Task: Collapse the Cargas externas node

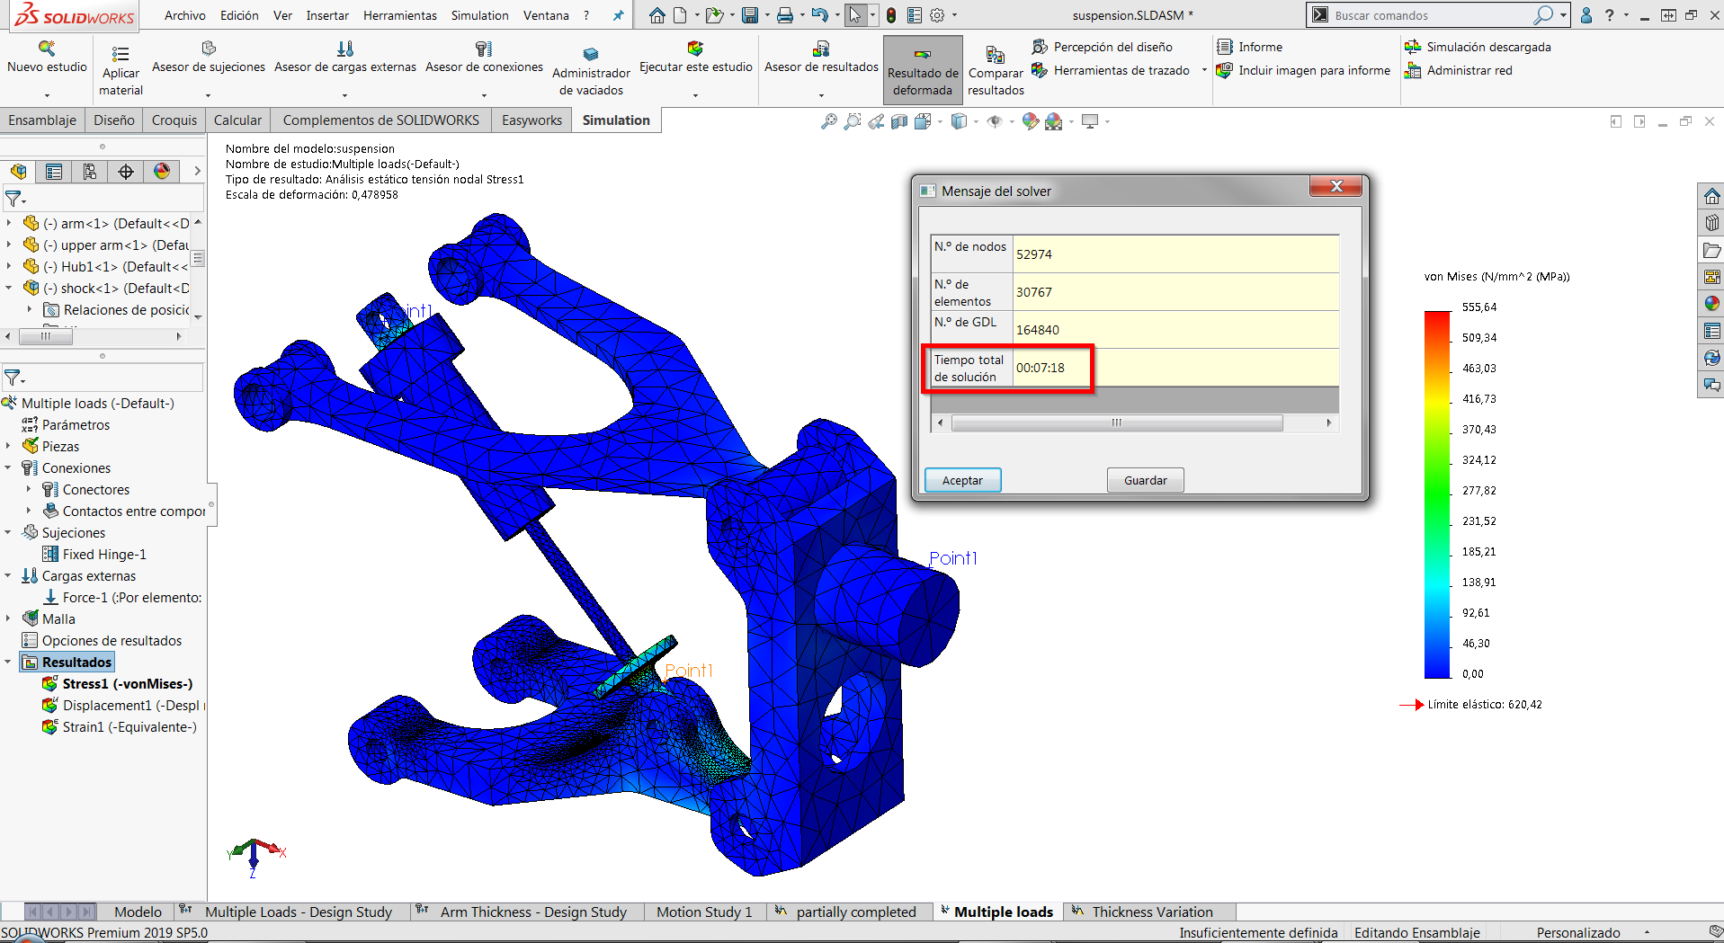Action: [x=8, y=575]
